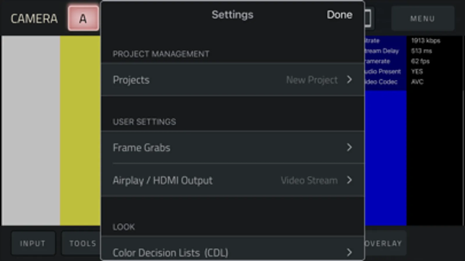Select the Video Stream output value
The image size is (465, 261).
pos(309,180)
